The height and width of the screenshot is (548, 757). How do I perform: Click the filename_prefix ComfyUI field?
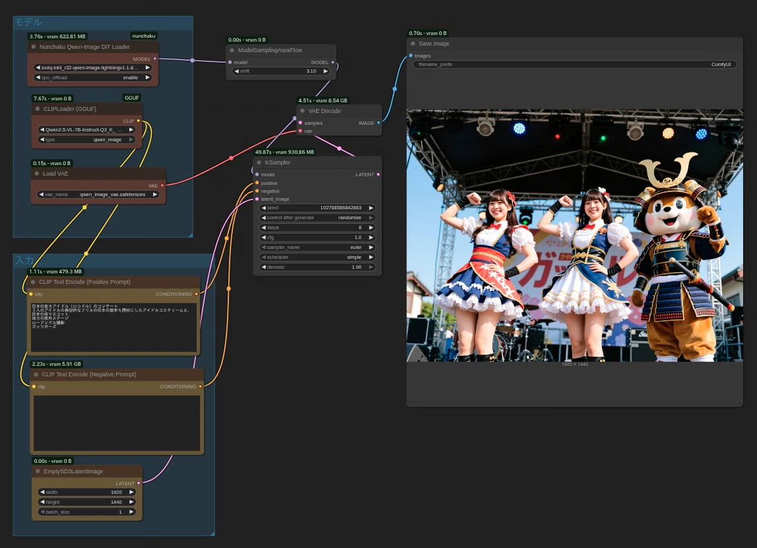(574, 64)
